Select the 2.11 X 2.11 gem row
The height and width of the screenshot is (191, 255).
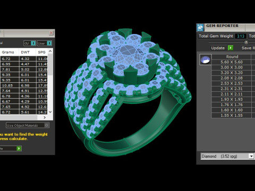(x=232, y=94)
